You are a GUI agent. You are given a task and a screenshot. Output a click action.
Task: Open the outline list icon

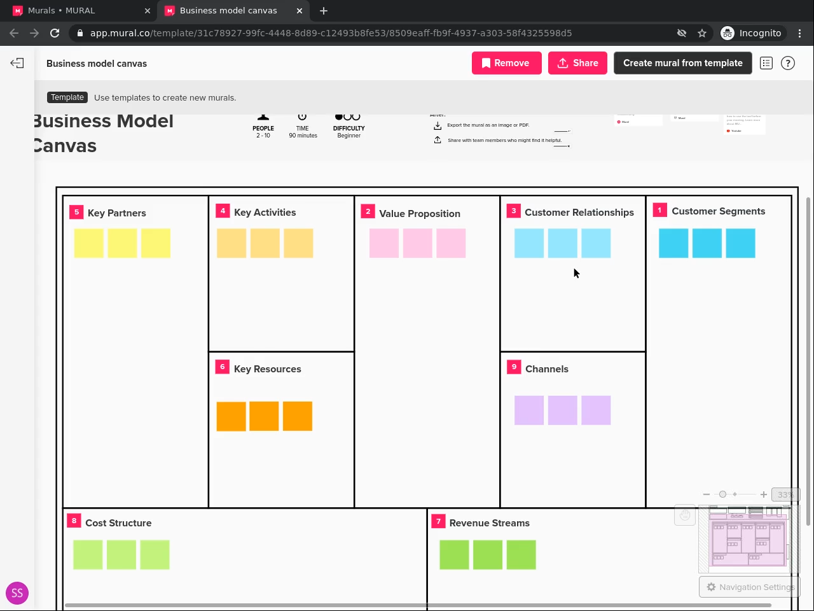[x=766, y=63]
